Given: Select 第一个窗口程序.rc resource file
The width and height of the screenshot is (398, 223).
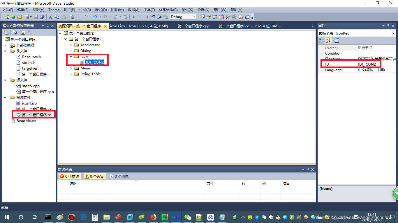Looking at the screenshot, I should pos(36,115).
